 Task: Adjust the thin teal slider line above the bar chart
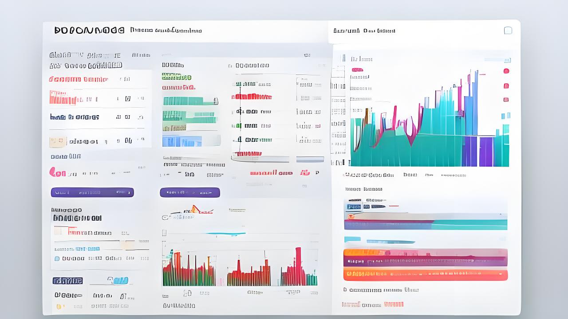(x=225, y=233)
